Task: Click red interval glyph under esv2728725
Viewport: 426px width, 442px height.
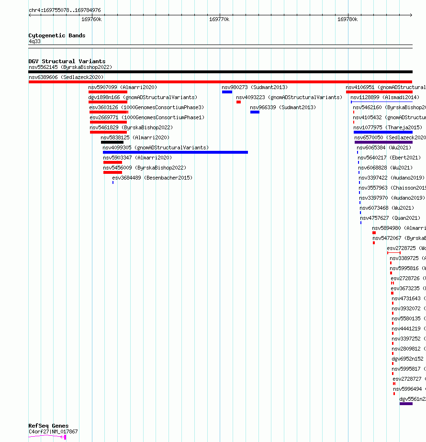Action: pyautogui.click(x=394, y=253)
